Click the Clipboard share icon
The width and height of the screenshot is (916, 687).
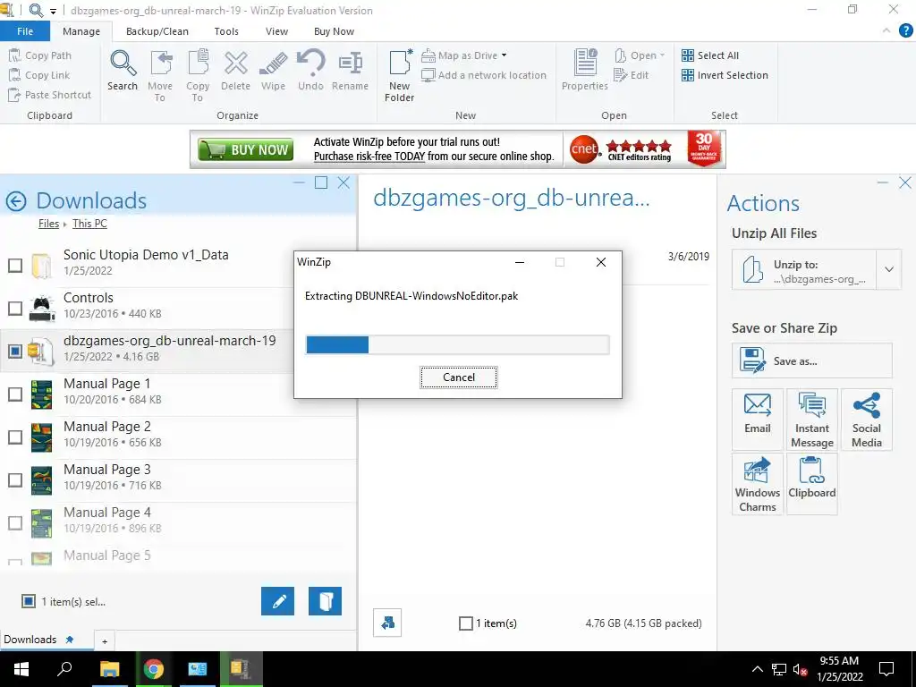pyautogui.click(x=812, y=484)
